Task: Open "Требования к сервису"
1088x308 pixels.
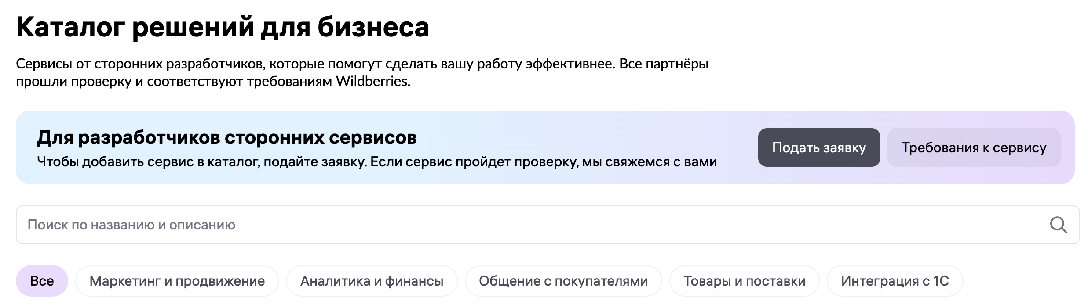Action: coord(974,148)
